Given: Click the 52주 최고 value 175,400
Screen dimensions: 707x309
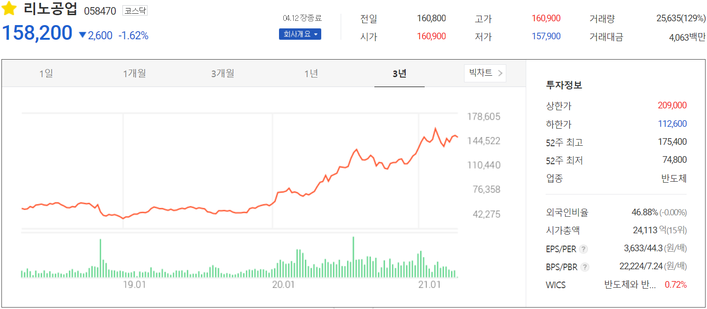Looking at the screenshot, I should coord(672,142).
